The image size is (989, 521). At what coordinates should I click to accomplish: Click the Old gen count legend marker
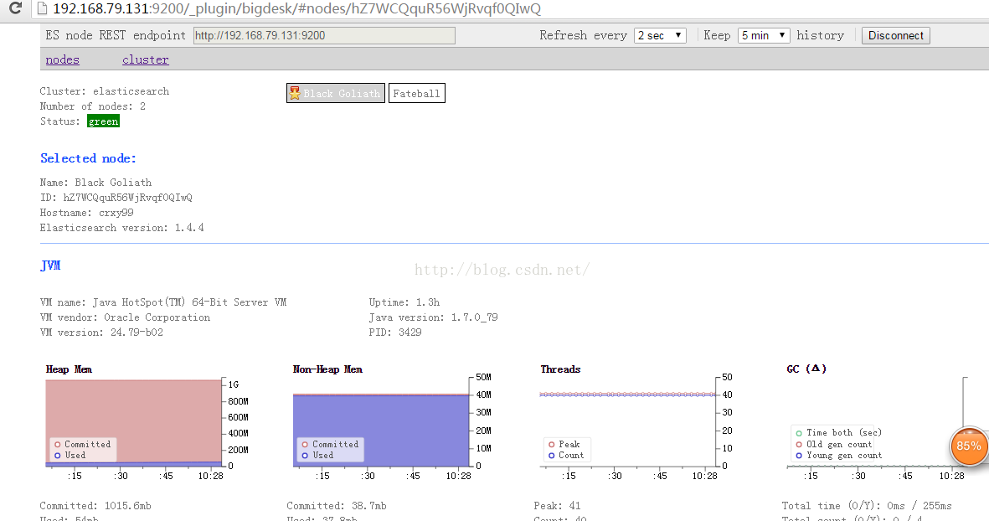(x=799, y=445)
